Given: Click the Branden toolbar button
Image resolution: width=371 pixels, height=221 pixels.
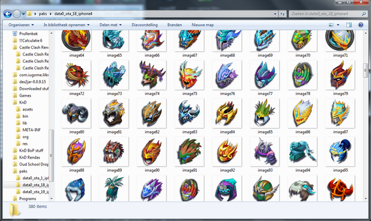Looking at the screenshot, I should pos(174,25).
